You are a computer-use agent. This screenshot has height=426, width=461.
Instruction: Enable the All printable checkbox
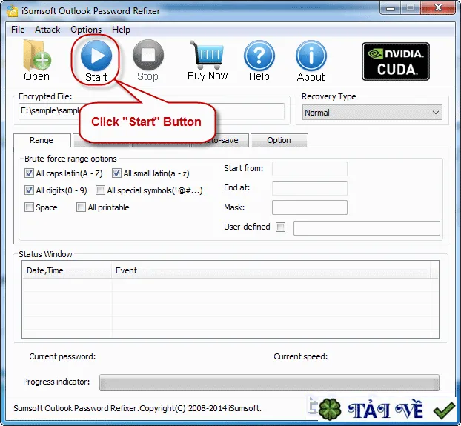pos(81,207)
